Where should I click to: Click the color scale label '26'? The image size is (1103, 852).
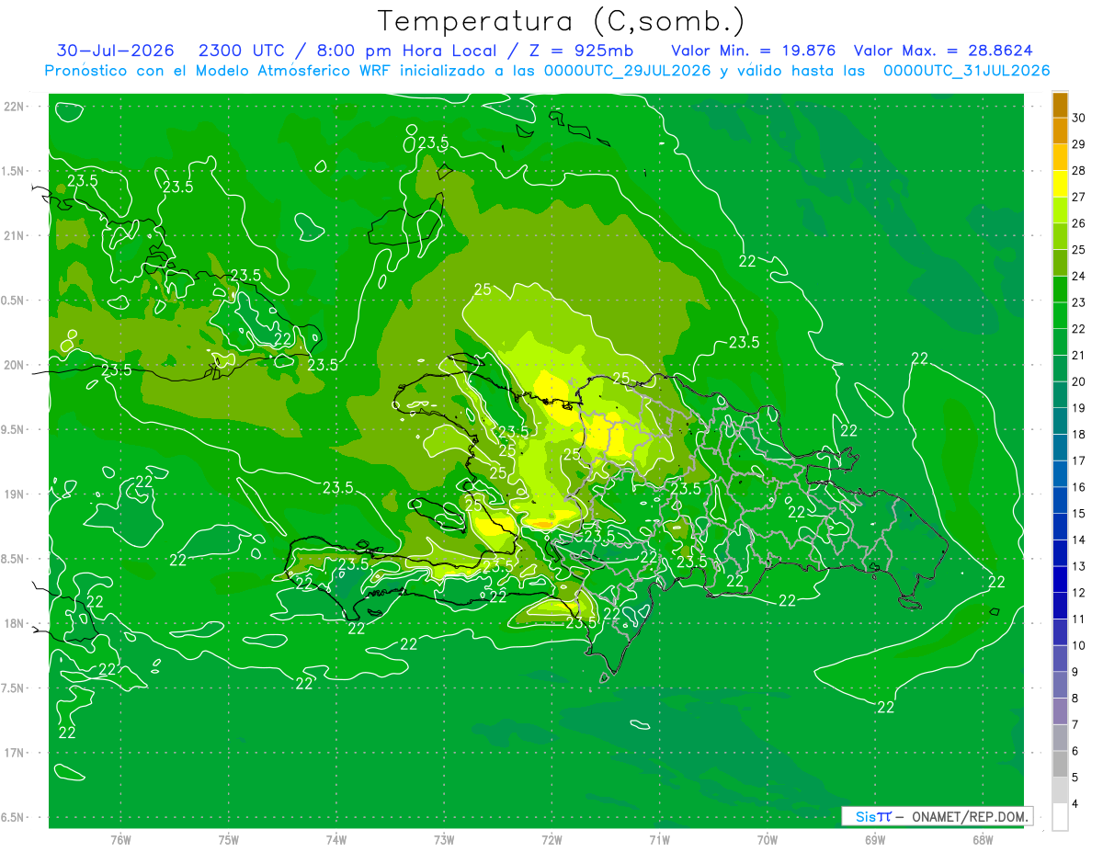[x=1080, y=223]
